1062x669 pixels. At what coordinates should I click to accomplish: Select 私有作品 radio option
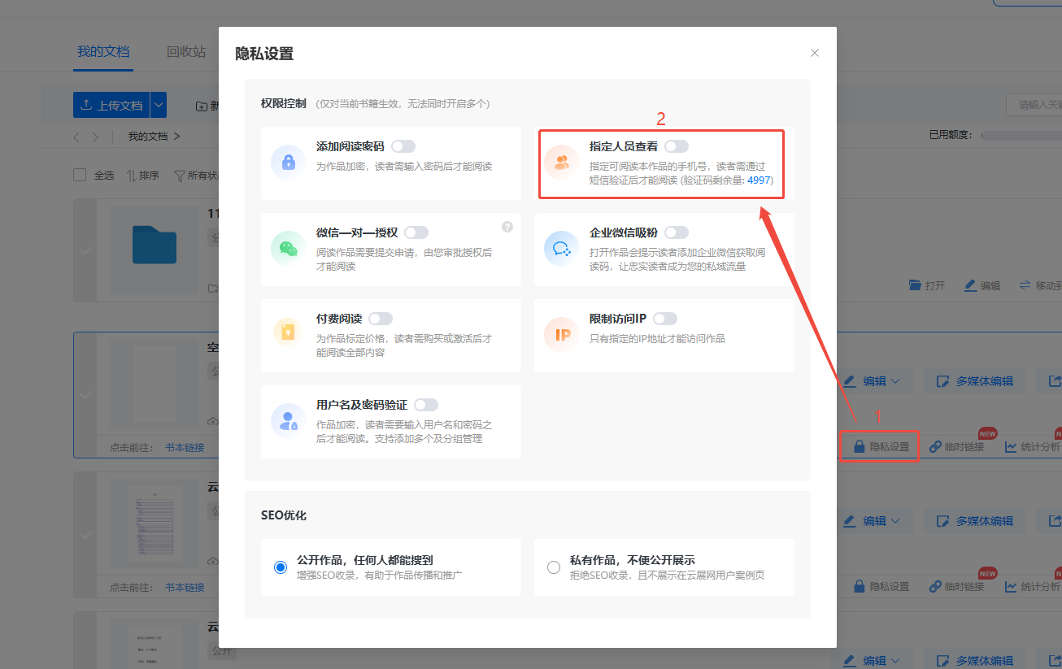554,567
